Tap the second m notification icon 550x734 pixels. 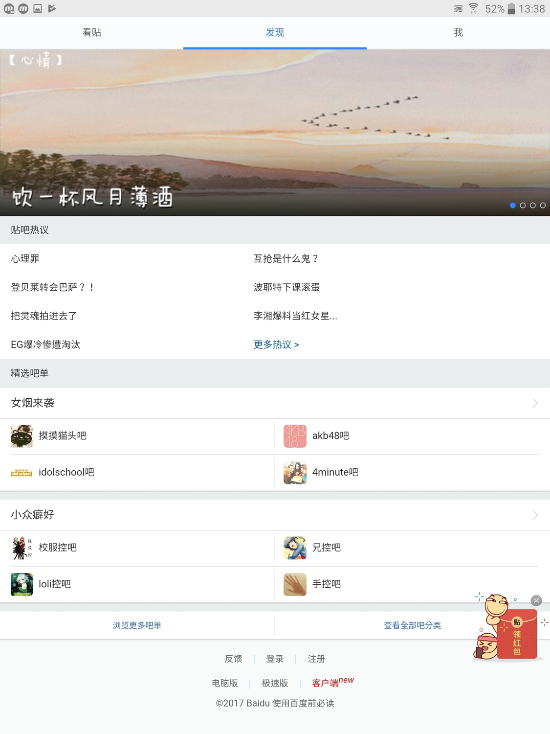click(23, 8)
